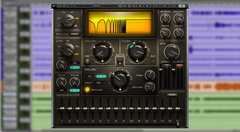This screenshot has width=240, height=132.
Task: Click sequencer step 11 slider handle
Action: pyautogui.click(x=139, y=108)
